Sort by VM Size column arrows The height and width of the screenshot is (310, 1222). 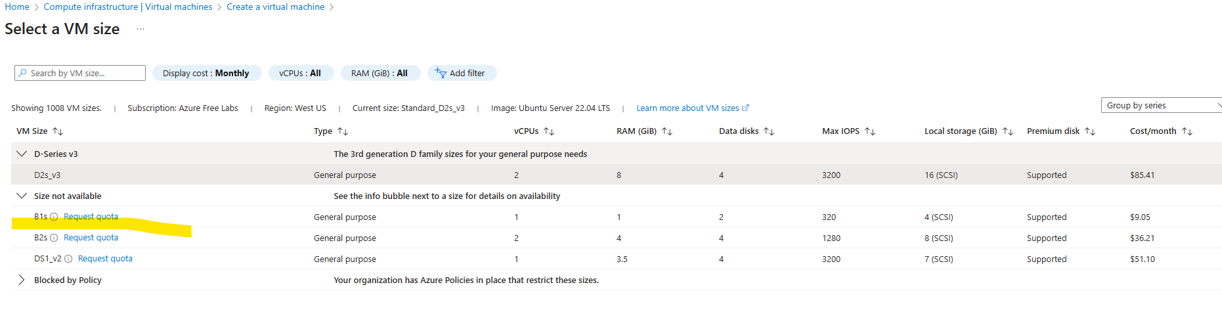point(58,131)
